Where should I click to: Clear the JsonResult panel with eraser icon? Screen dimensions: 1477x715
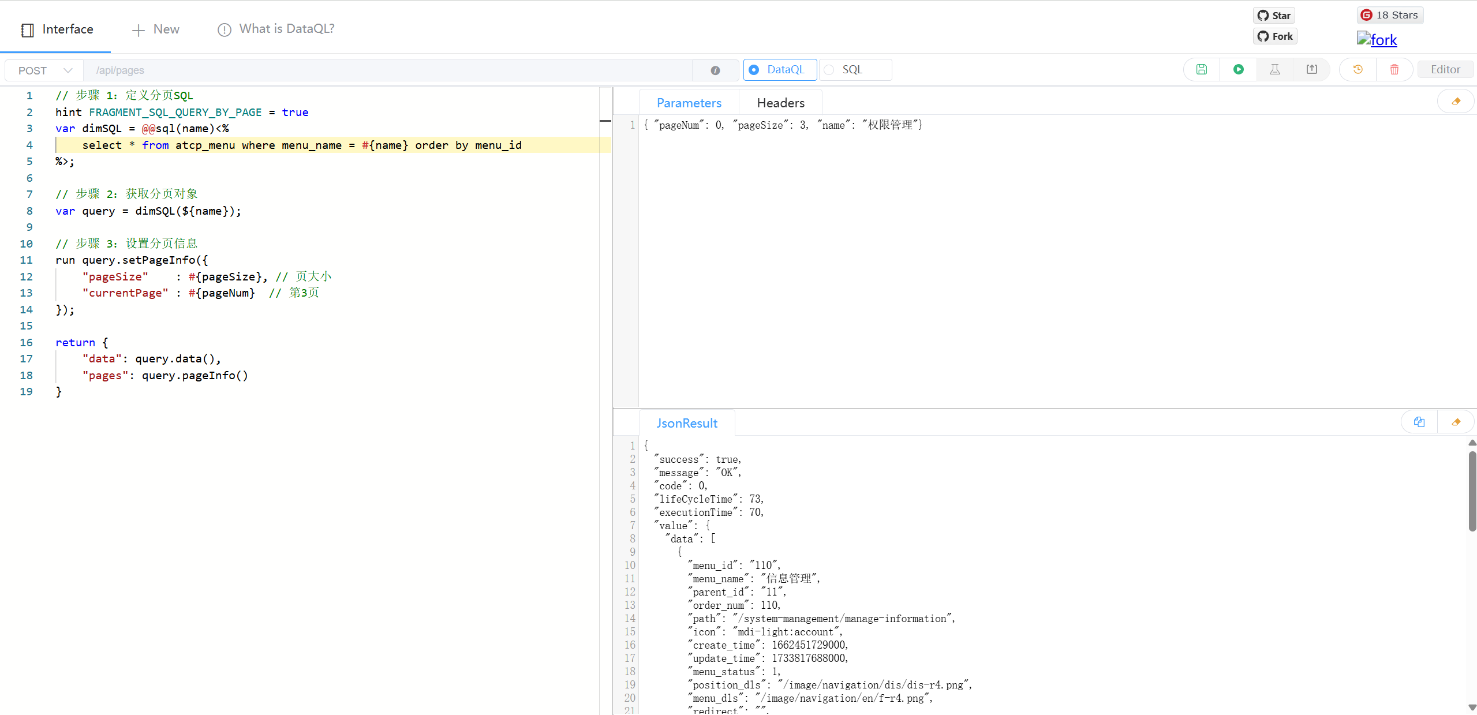1456,422
